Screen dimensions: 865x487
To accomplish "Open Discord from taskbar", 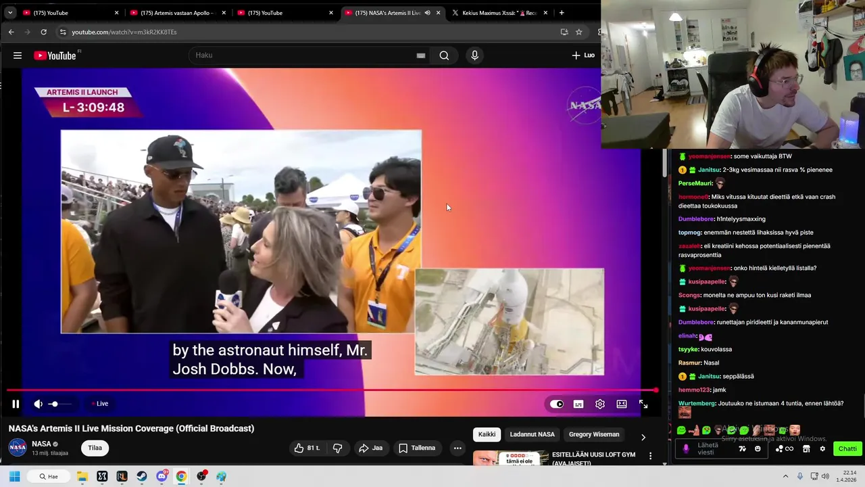I will tap(162, 476).
